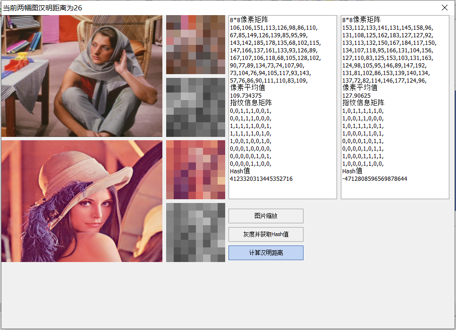This screenshot has width=456, height=330.
Task: Click the right panel's 8*8像素矩阵 heading
Action: click(x=361, y=20)
